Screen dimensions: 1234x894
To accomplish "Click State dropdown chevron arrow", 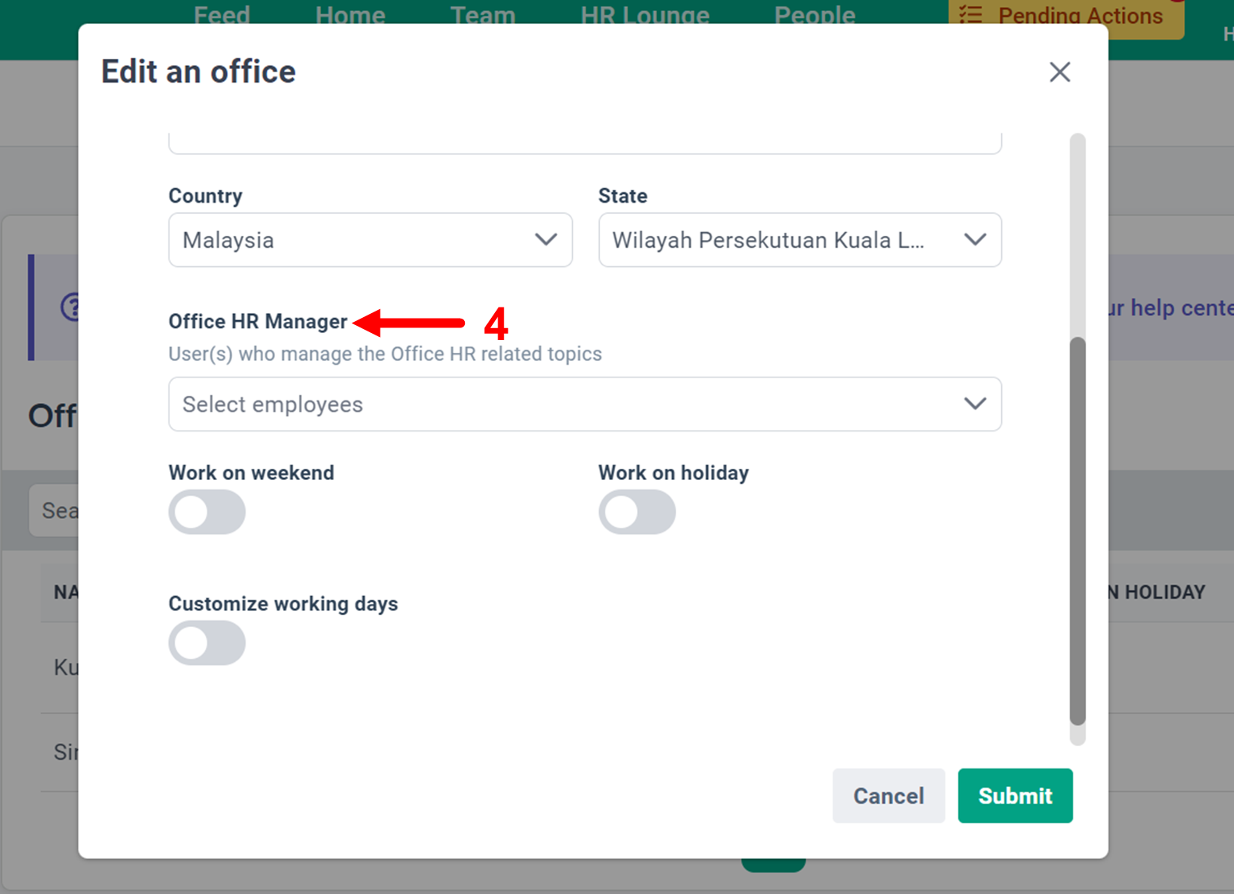I will coord(975,239).
